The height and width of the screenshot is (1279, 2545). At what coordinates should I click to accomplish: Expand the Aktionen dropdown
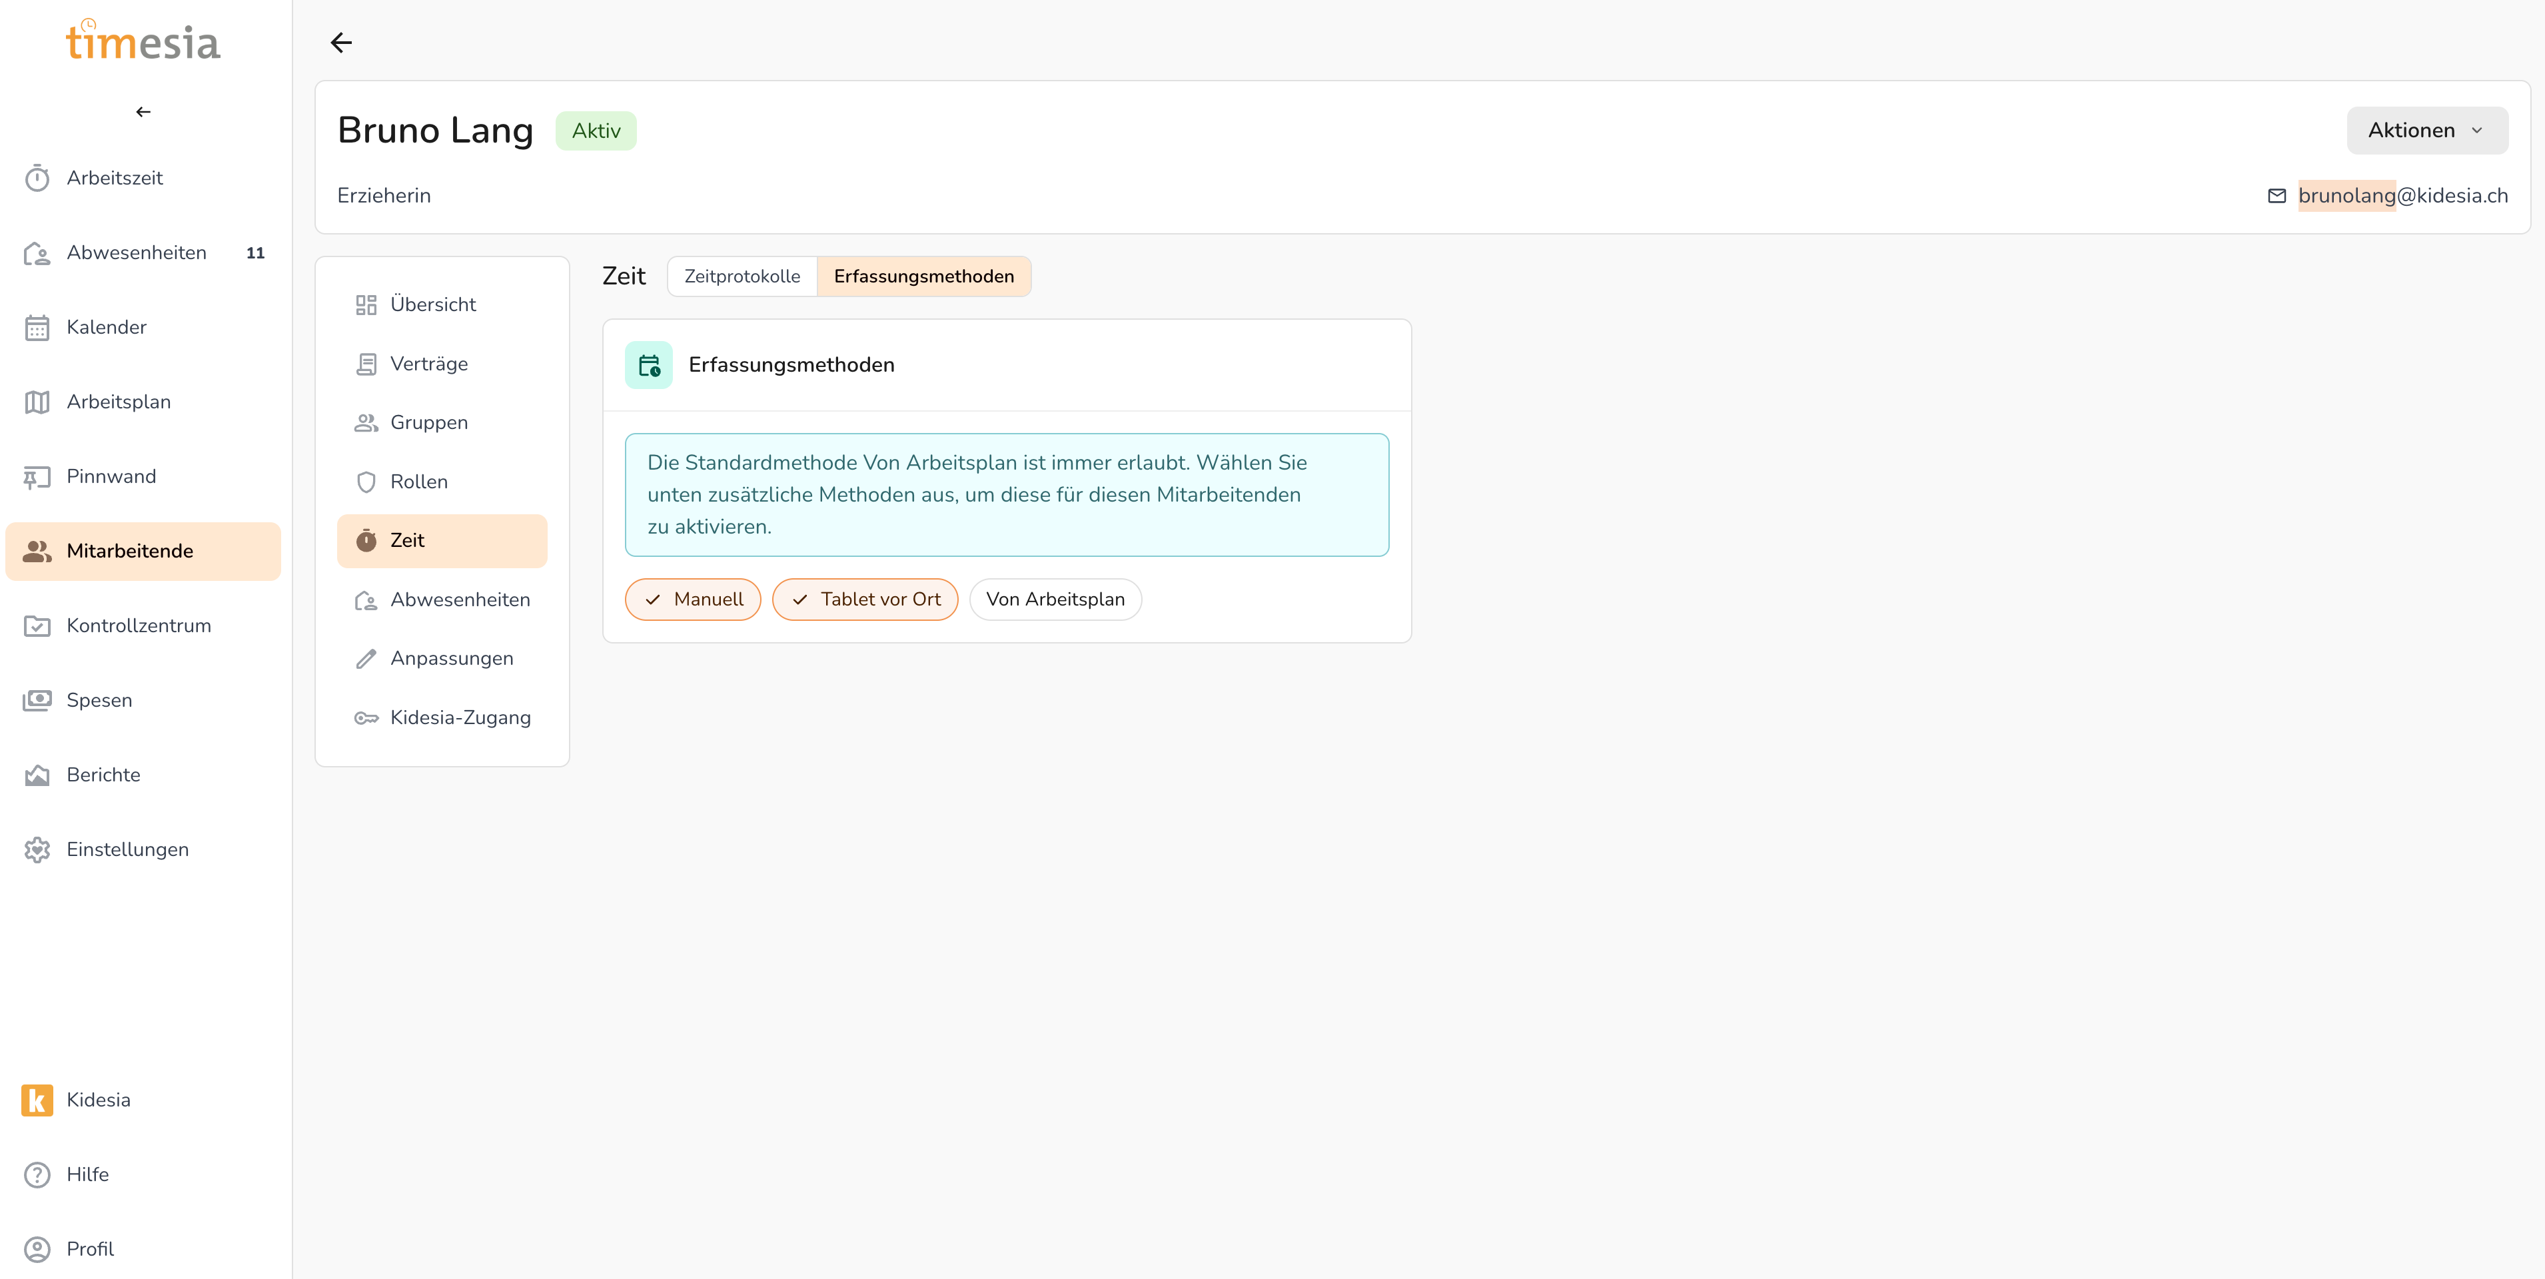(2426, 131)
